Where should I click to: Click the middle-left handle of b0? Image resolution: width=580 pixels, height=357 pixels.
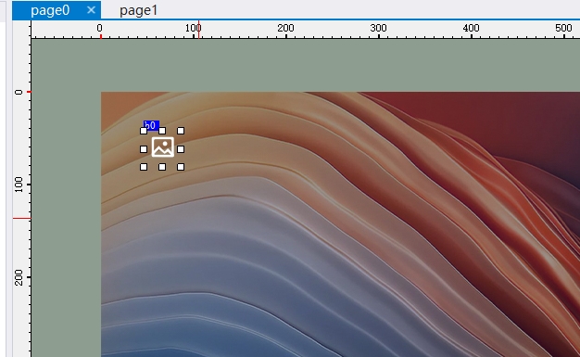144,149
